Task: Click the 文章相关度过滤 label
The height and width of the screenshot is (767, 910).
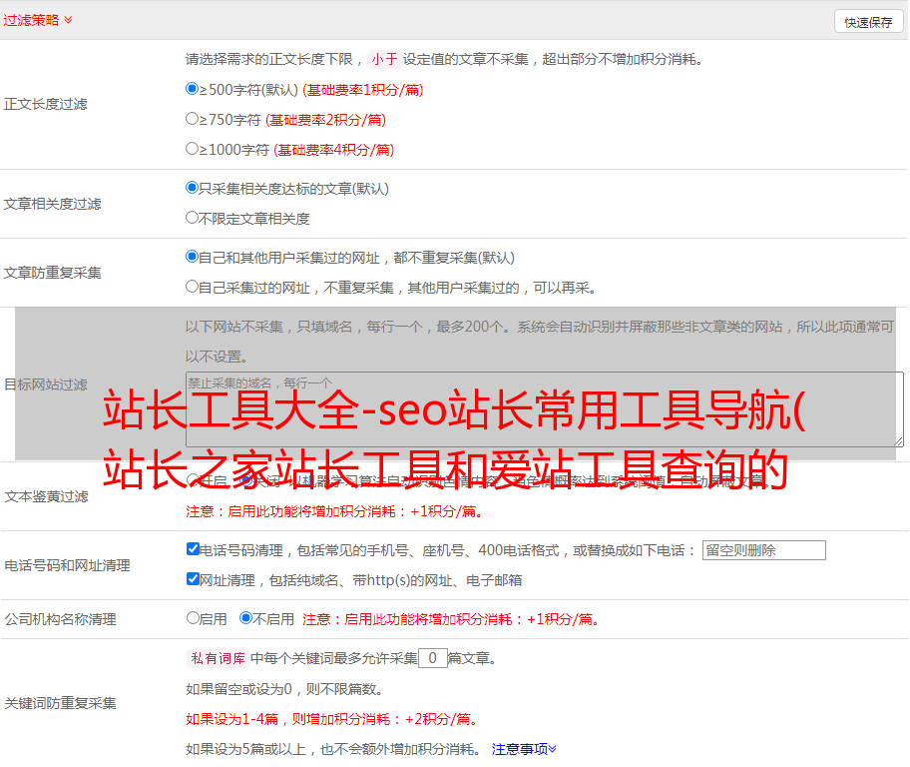Action: tap(52, 204)
